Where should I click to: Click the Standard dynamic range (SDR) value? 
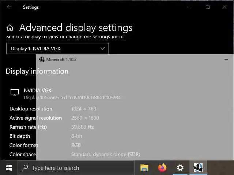click(x=106, y=154)
